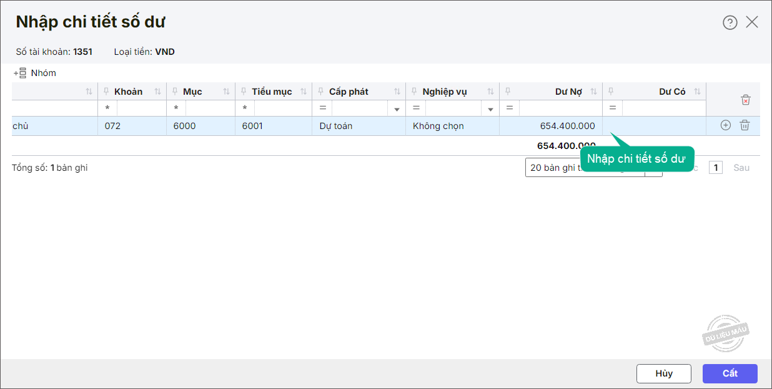Open the 20 bản ghi page size dropdown
Screen dimensions: 772x389
point(593,168)
